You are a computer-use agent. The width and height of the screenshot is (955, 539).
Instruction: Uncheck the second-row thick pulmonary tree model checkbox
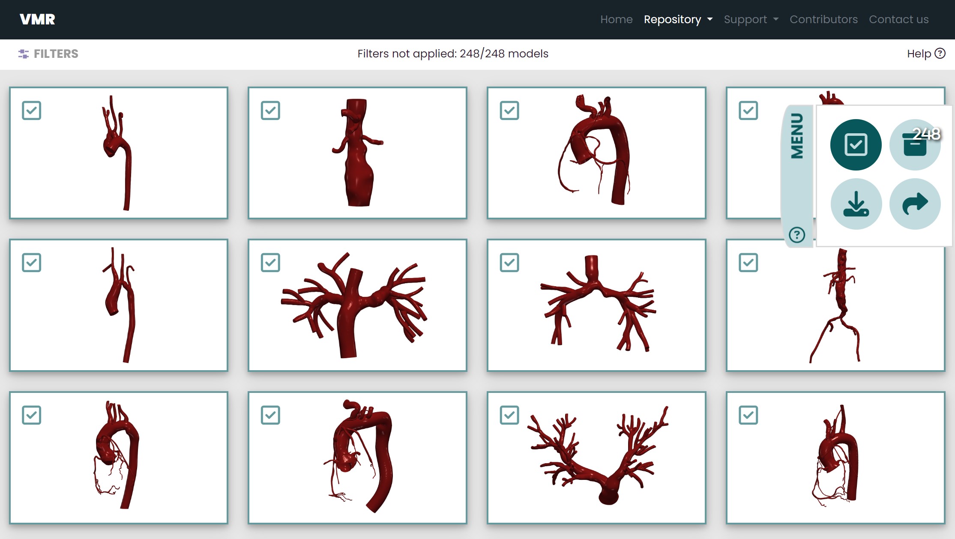tap(270, 263)
